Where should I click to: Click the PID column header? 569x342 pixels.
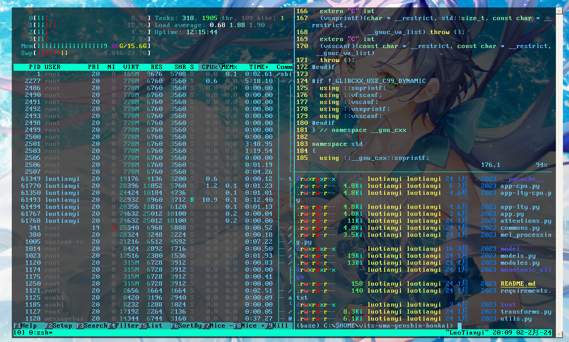click(34, 67)
